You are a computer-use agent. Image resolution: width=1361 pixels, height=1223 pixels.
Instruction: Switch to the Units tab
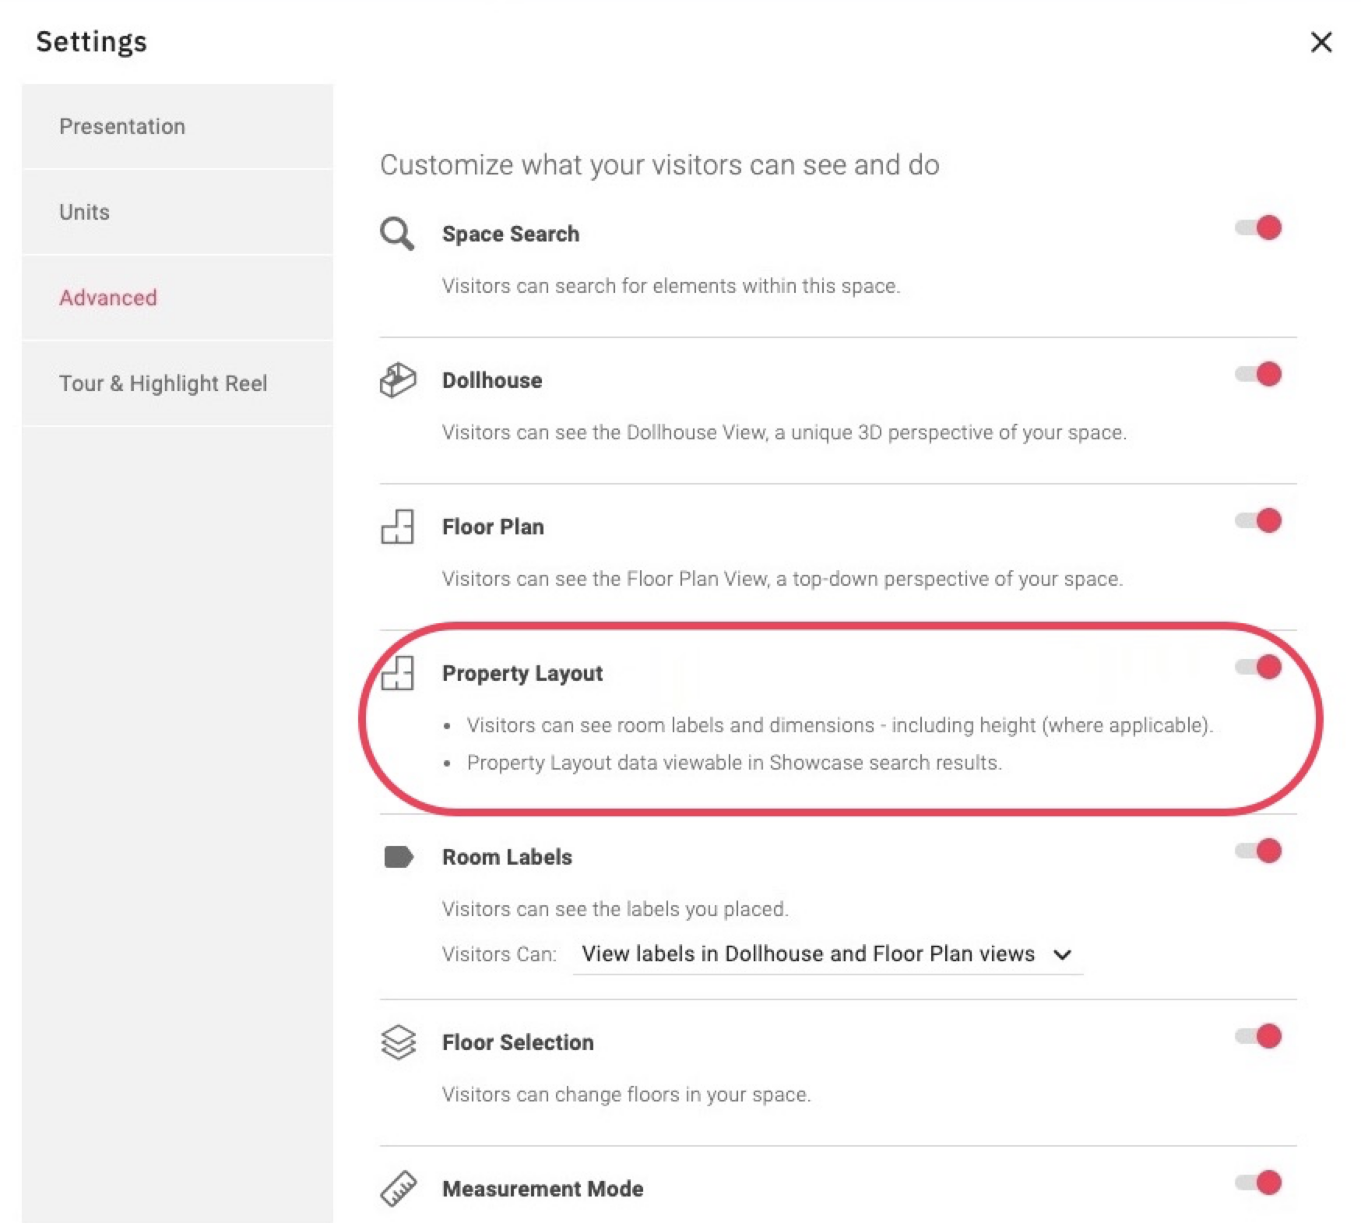pos(85,212)
